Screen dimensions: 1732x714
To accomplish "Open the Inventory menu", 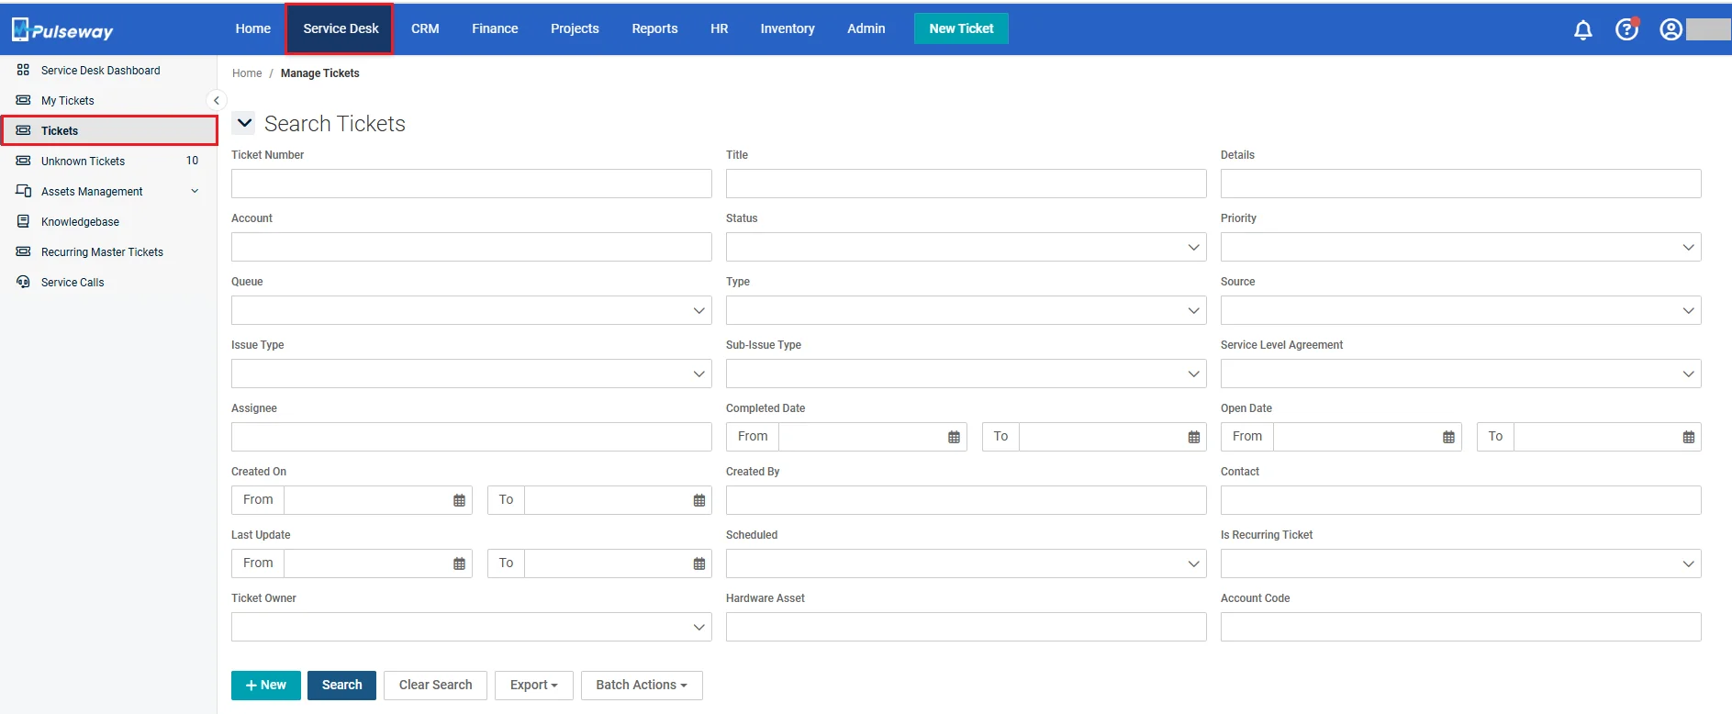I will 788,28.
